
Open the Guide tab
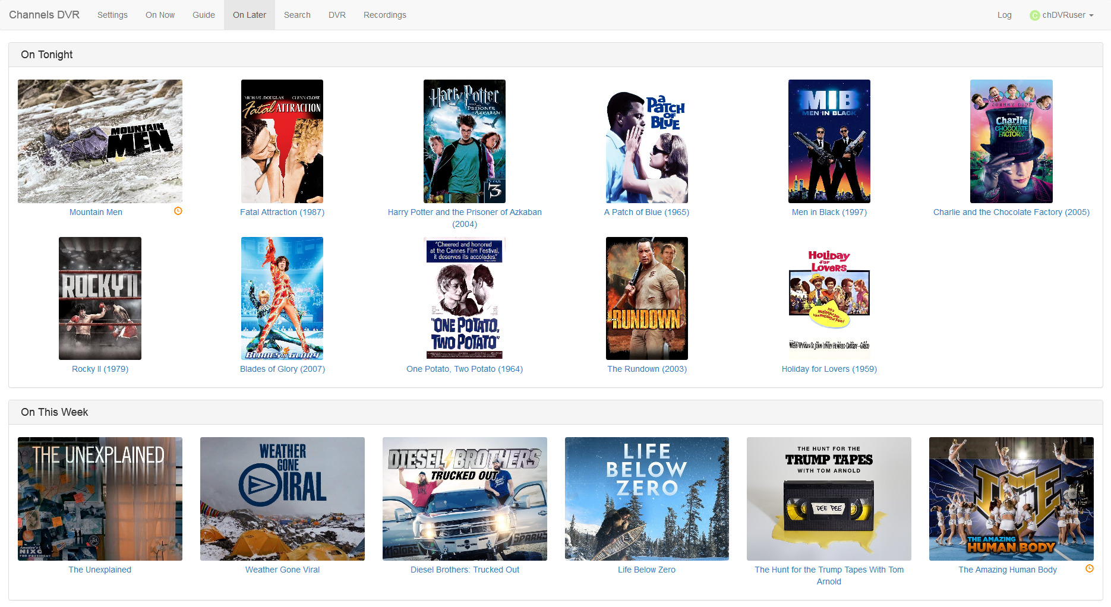coord(203,15)
